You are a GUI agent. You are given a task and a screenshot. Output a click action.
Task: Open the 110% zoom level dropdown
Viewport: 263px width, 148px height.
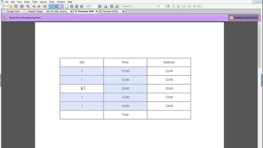[96, 7]
